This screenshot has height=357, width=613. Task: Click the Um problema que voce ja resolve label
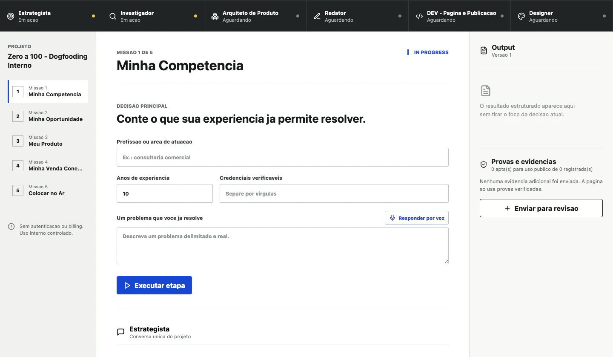[x=160, y=218]
